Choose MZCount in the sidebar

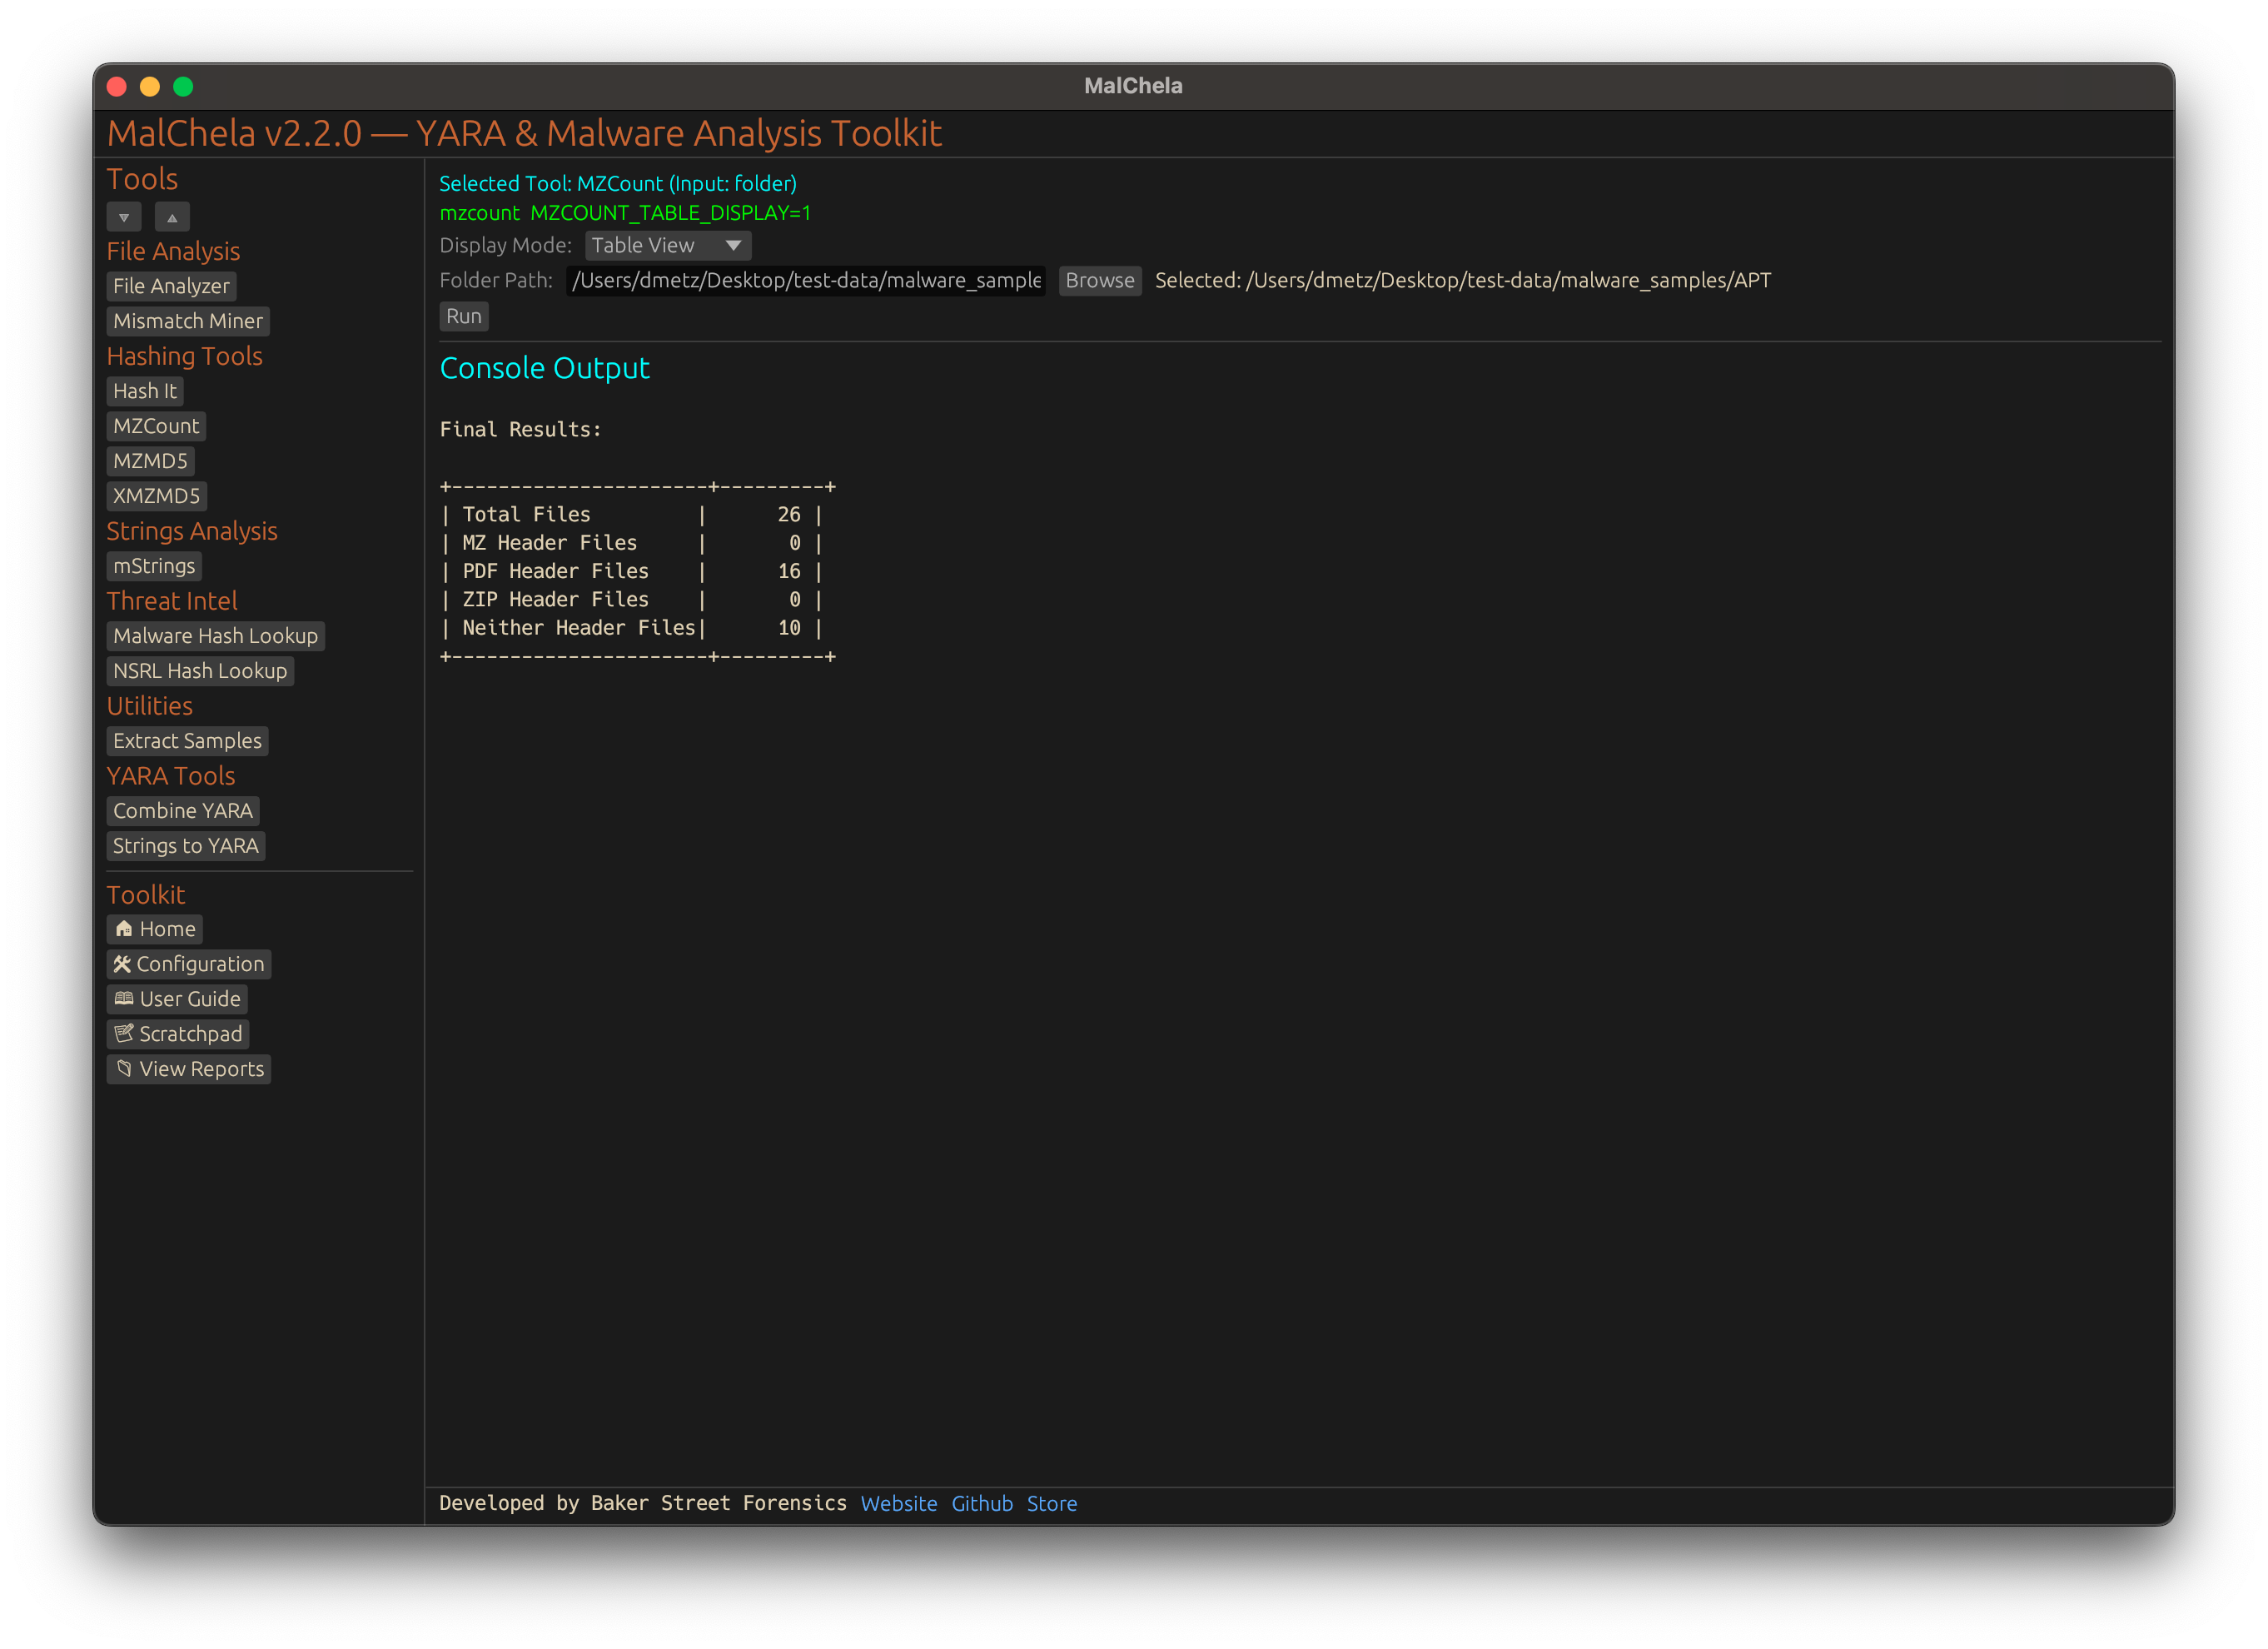pos(156,426)
